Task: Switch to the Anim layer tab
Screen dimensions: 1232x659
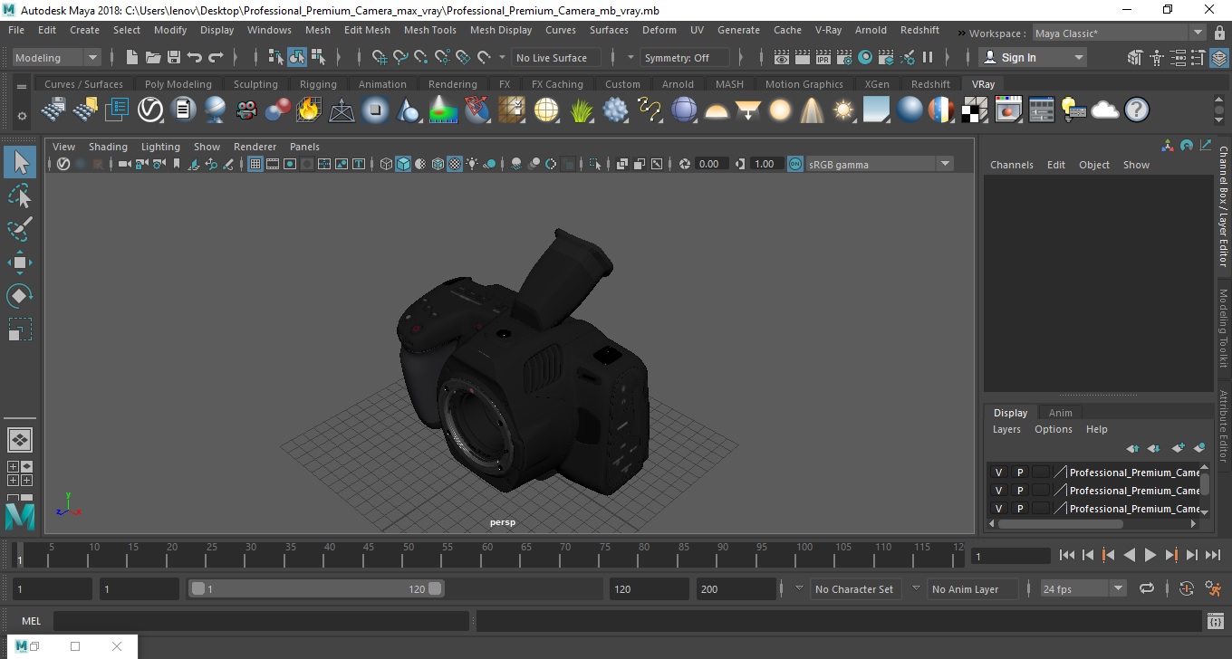Action: click(1060, 412)
